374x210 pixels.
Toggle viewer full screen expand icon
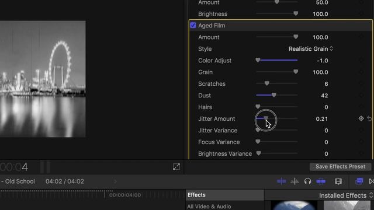pos(176,167)
